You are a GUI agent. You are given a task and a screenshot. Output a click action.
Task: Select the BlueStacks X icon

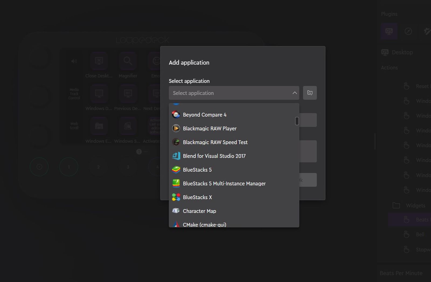[x=176, y=197]
